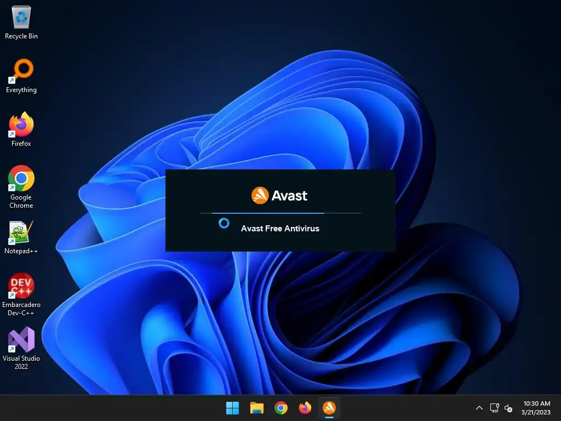This screenshot has width=561, height=421.
Task: Click the Avast icon in the taskbar
Action: point(329,408)
